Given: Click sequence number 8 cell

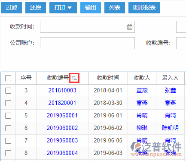Looking at the screenshot, I should (26, 153).
